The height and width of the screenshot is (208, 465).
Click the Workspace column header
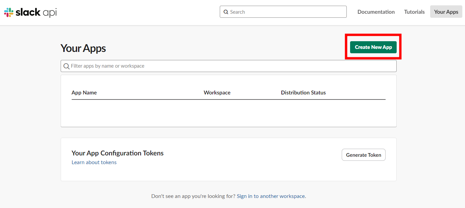(217, 93)
